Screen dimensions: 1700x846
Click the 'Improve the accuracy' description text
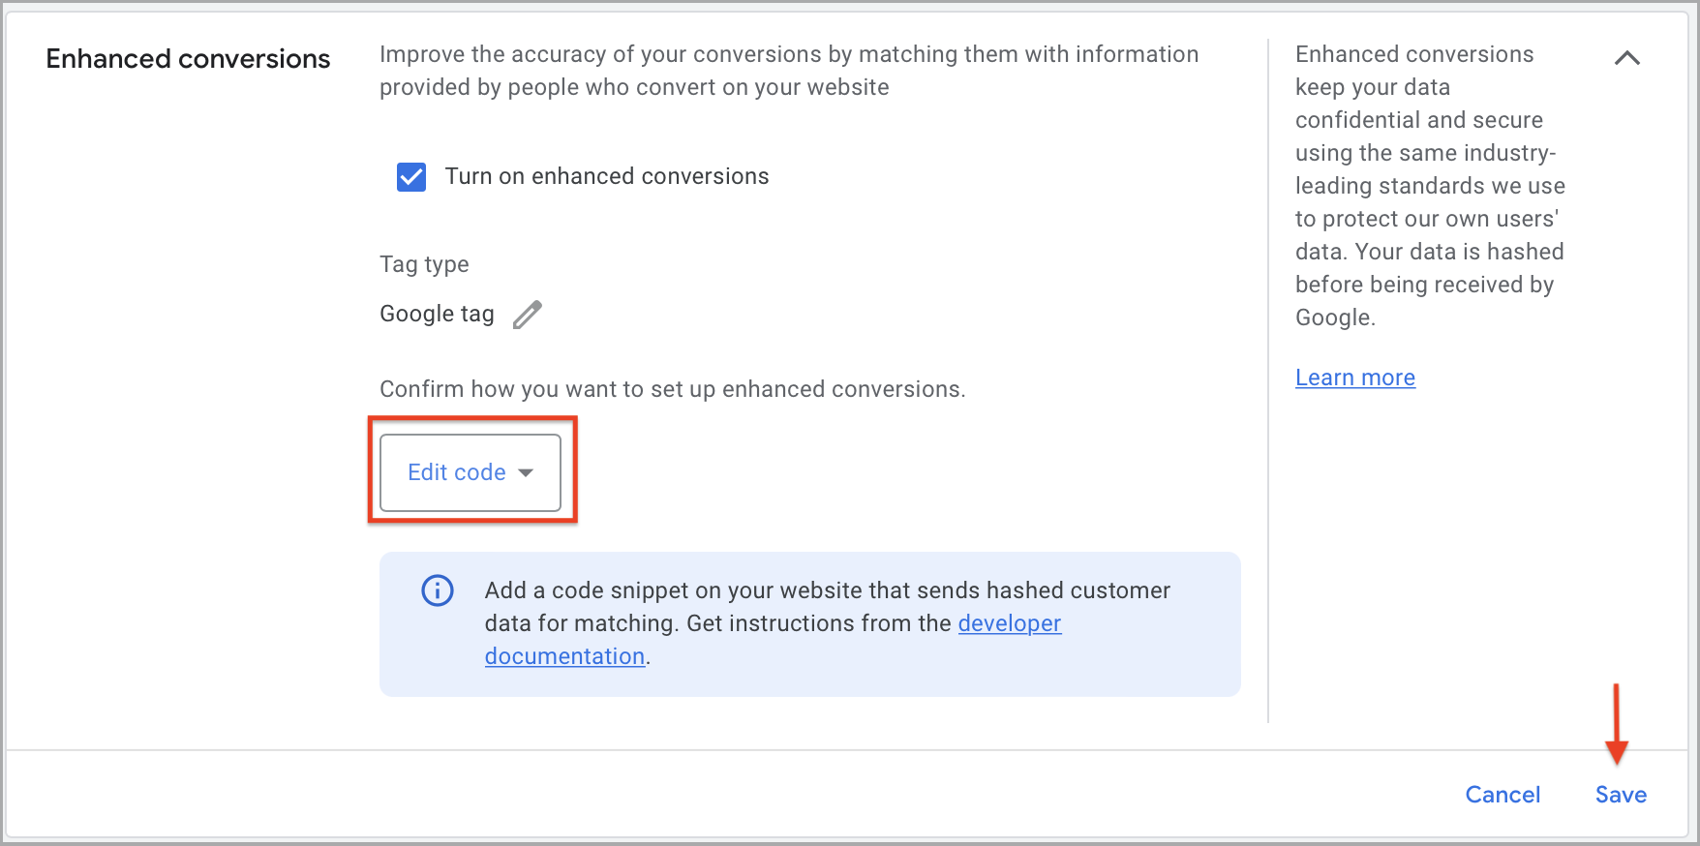point(789,71)
